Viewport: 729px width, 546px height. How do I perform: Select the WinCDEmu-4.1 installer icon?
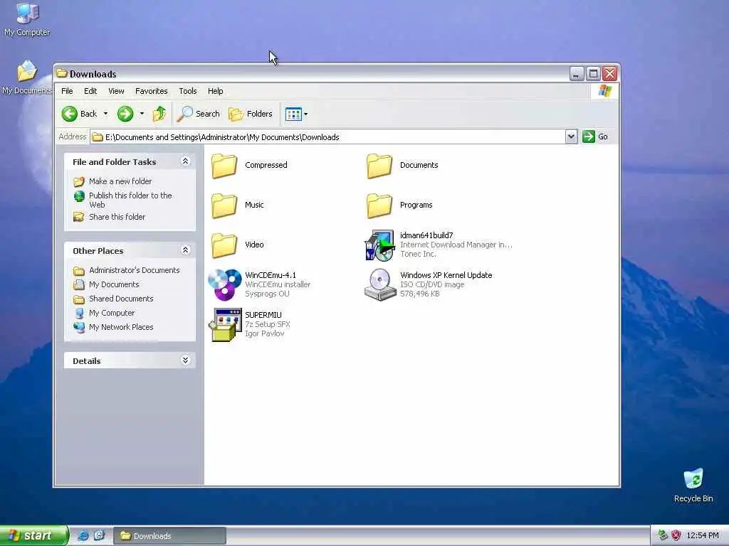click(x=224, y=284)
